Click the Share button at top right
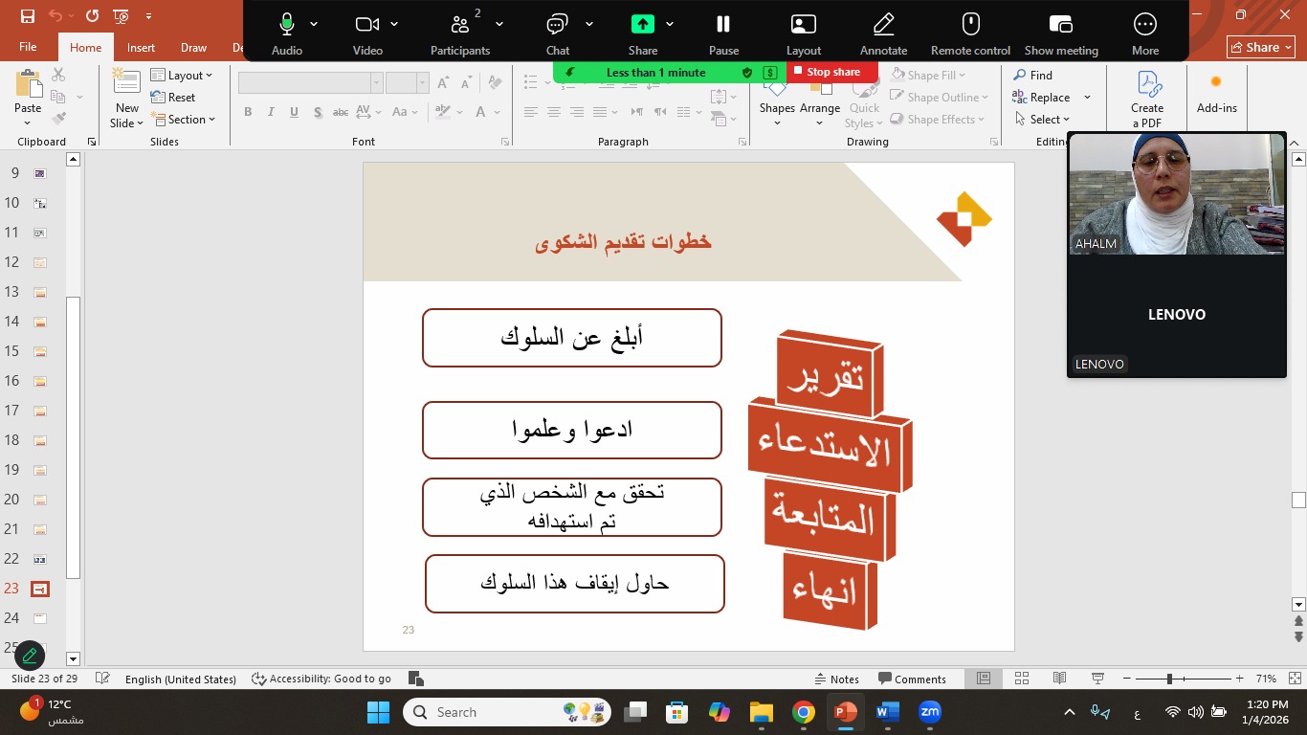 pyautogui.click(x=1261, y=47)
